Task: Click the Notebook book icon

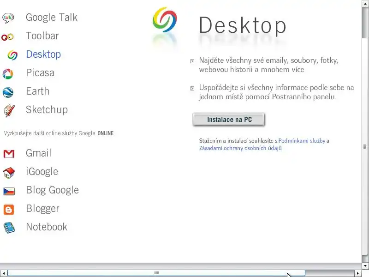Action: coord(9,228)
